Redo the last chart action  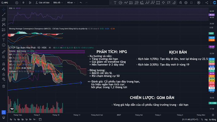click(x=86, y=3)
